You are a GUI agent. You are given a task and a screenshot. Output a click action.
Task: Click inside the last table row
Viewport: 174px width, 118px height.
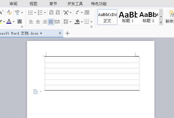coord(92,88)
